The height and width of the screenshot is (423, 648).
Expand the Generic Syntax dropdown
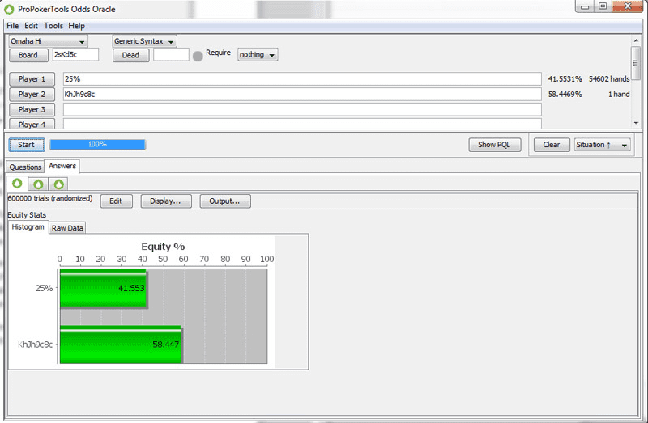coord(144,41)
